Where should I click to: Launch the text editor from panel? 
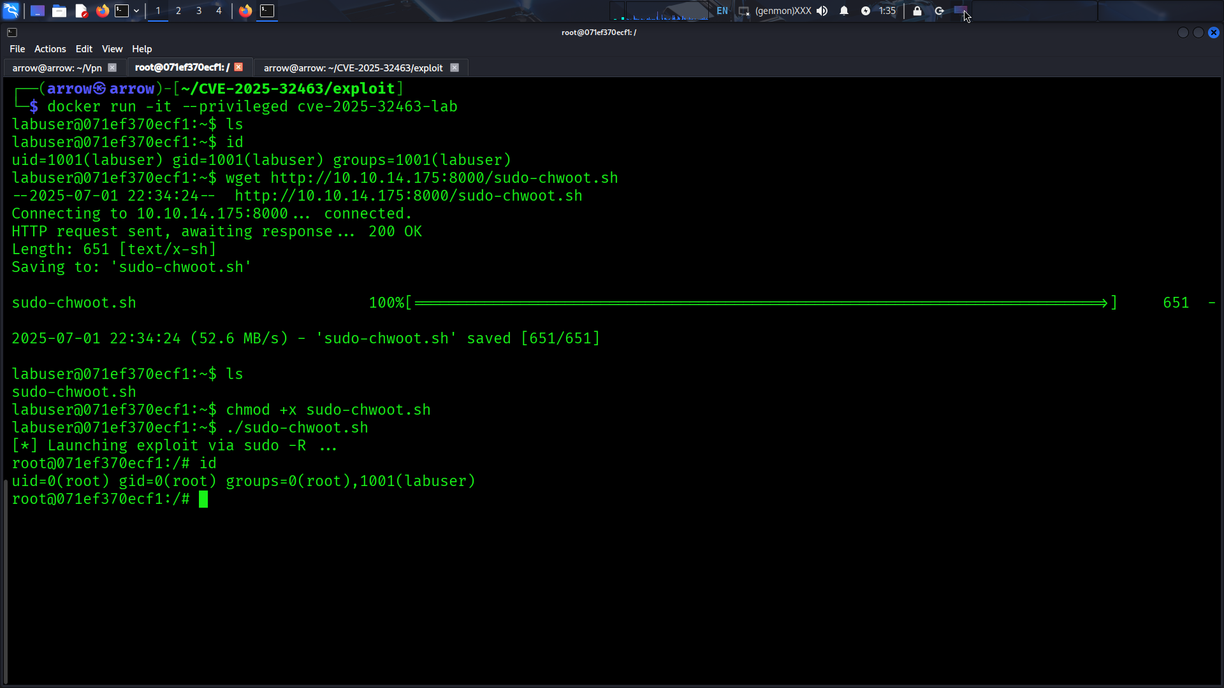(x=81, y=11)
